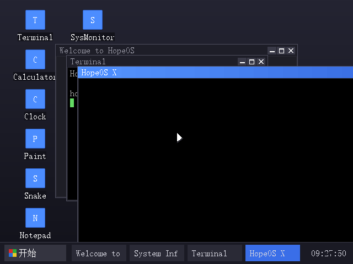Minimize the Terminal window
Screen dimensions: 353x264
pos(242,62)
